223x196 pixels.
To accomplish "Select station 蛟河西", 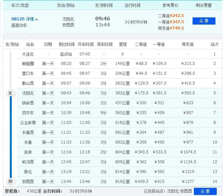I will (x=28, y=162).
